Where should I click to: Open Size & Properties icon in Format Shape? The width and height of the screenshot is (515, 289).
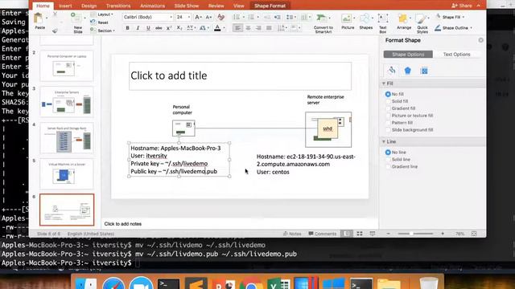(424, 71)
